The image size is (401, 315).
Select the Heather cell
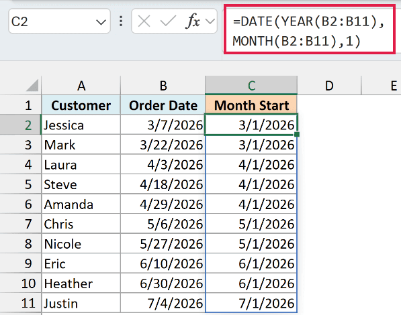pos(81,283)
